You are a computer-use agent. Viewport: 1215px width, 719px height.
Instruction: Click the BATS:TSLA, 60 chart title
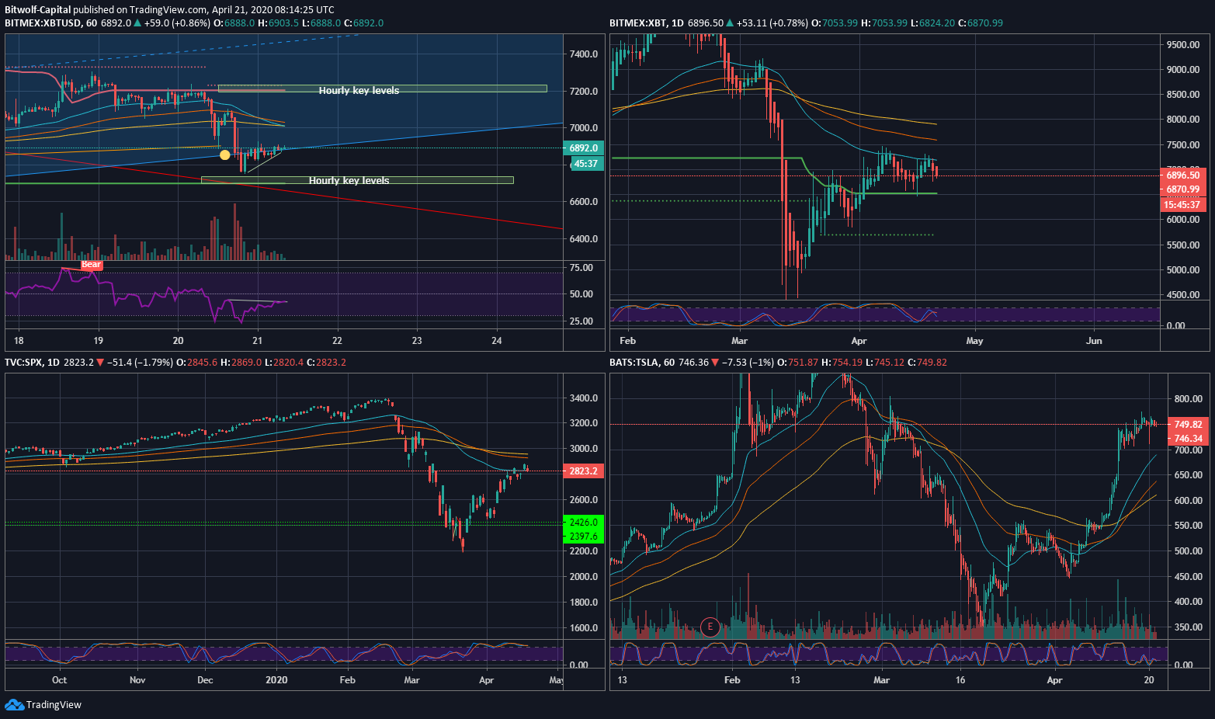click(x=642, y=363)
